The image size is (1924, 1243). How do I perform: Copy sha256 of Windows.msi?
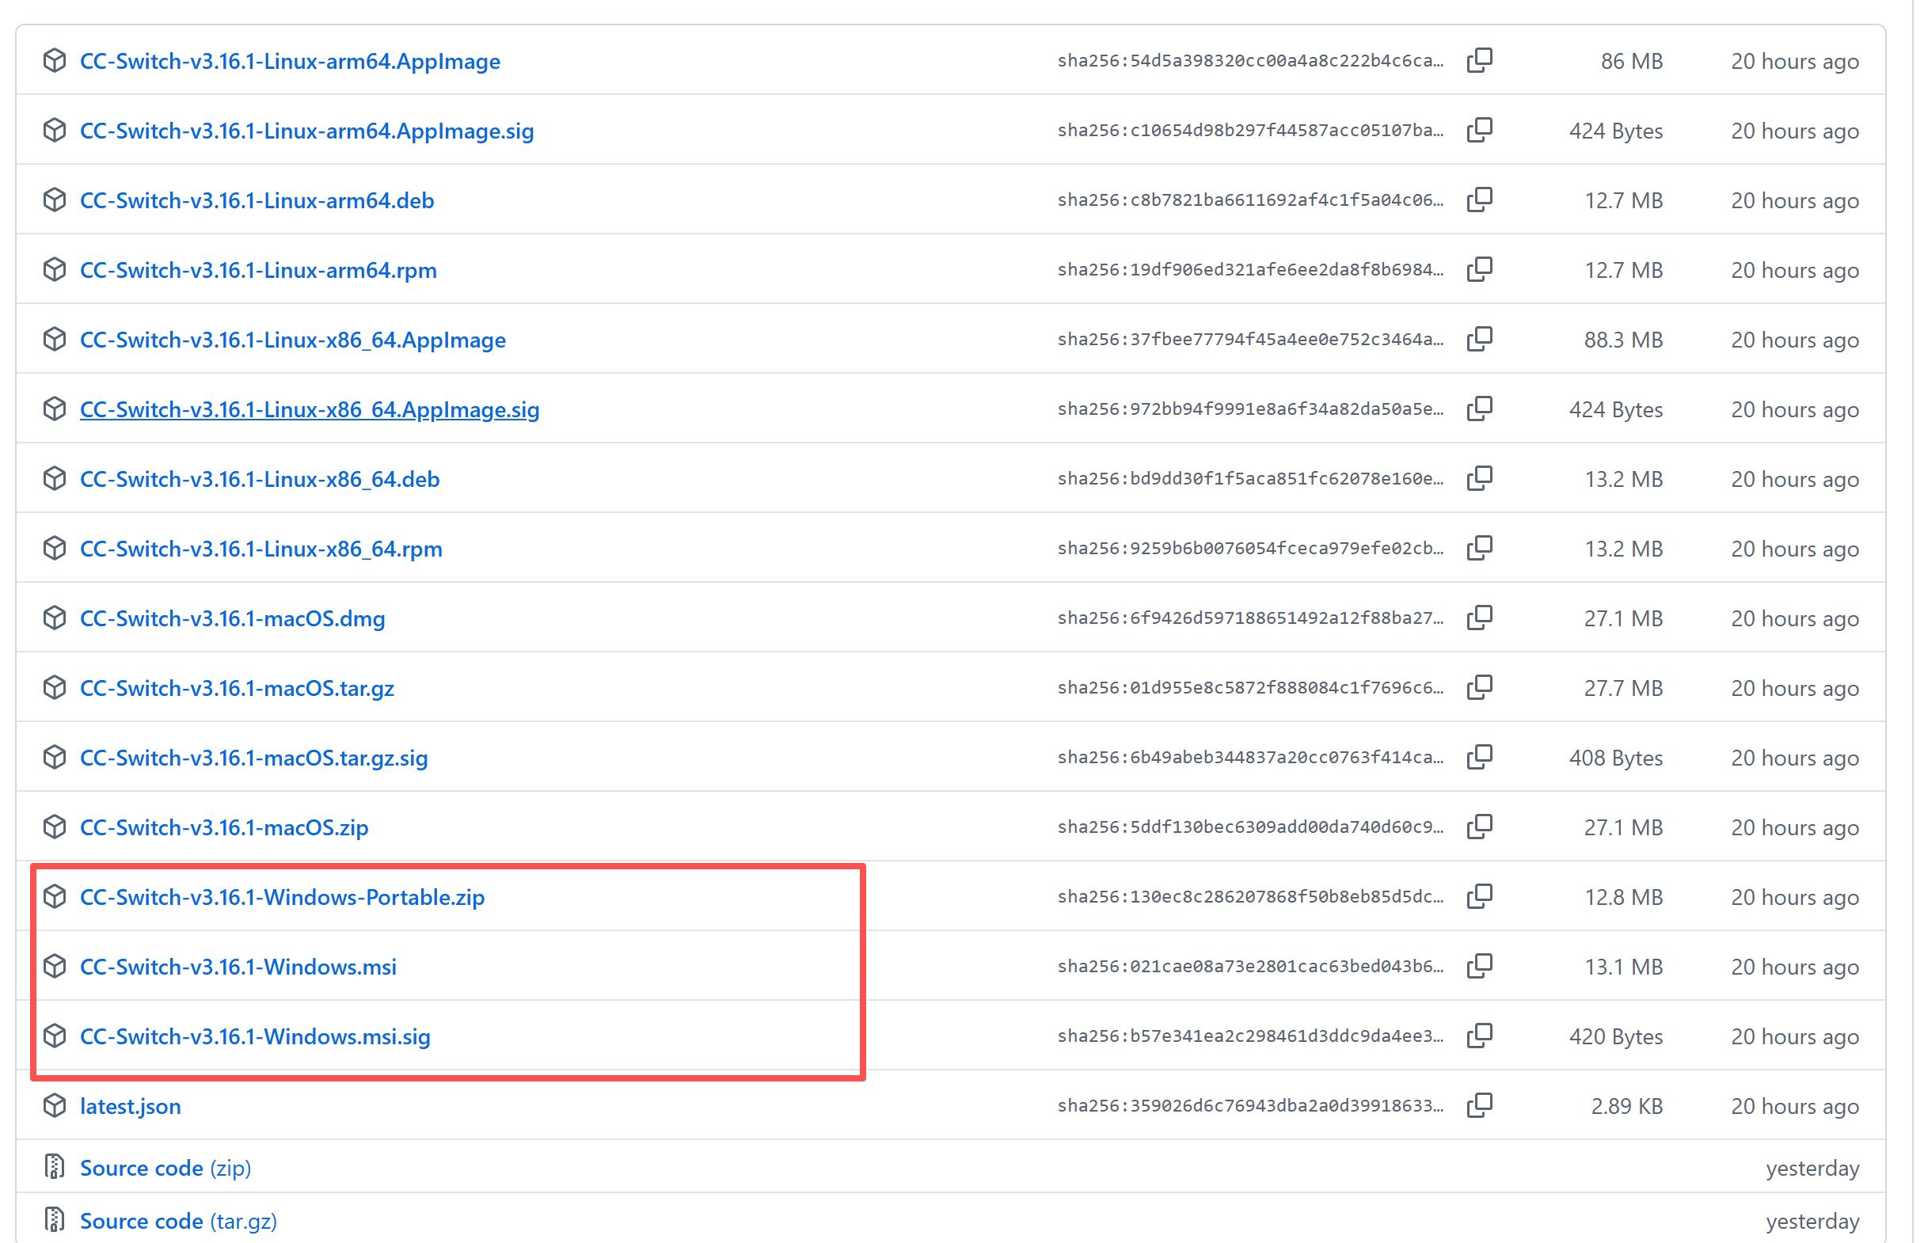pos(1479,966)
